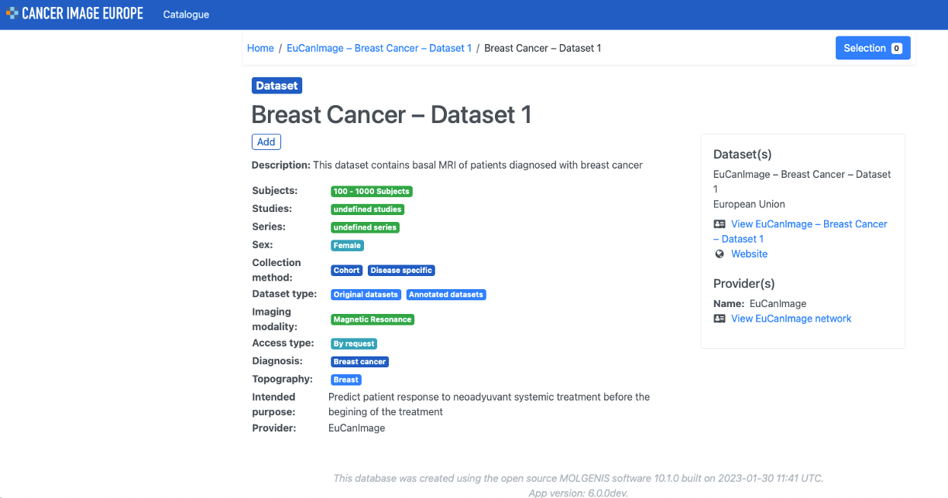Open the Catalogue menu
Viewport: 948px width, 498px height.
(186, 14)
